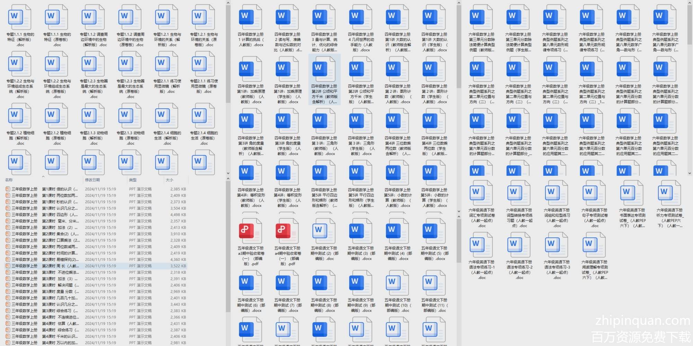693x346 pixels.
Task: Select the 专题1.2.2 生物与环境组成生态系统（解析版）file
Action: (x=20, y=75)
